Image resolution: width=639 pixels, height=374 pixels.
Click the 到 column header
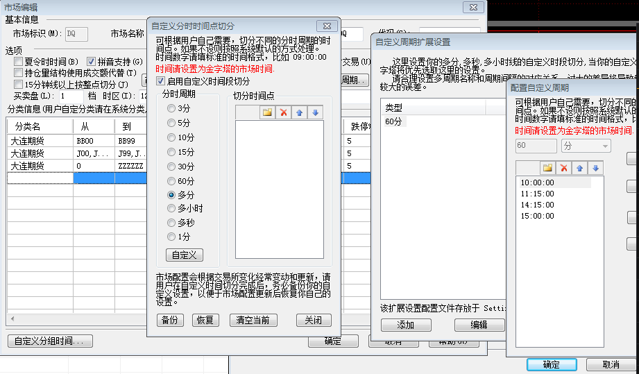click(130, 127)
